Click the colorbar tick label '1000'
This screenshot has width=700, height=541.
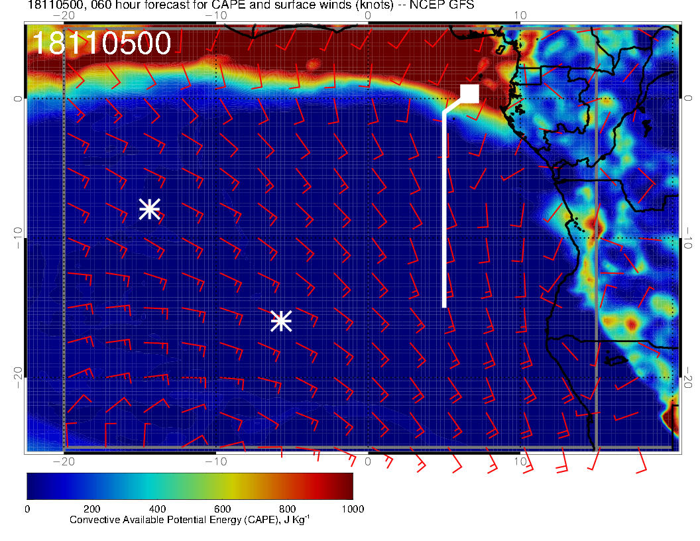click(353, 509)
